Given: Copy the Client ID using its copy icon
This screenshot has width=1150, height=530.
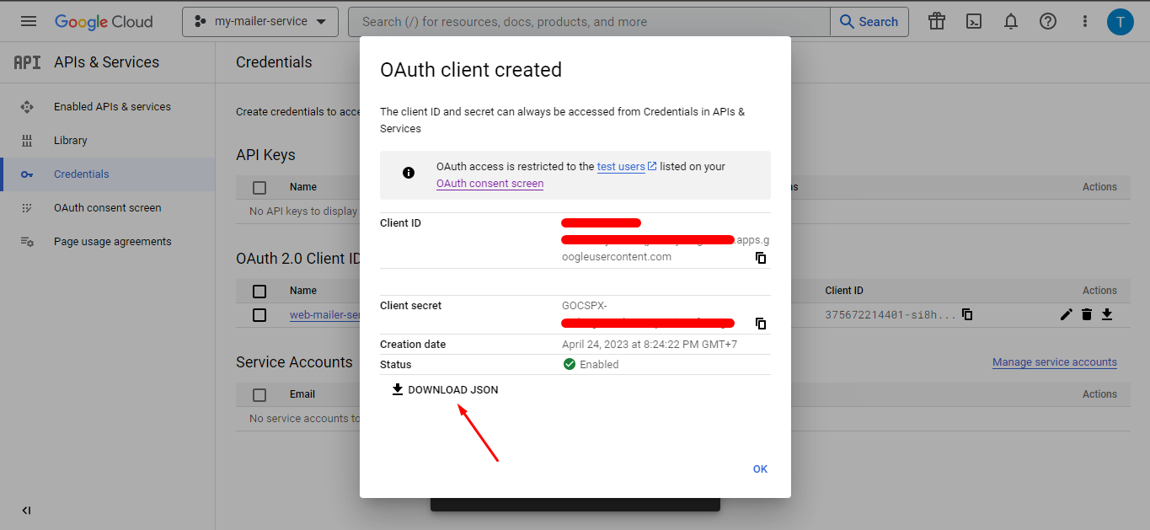Looking at the screenshot, I should pyautogui.click(x=761, y=258).
